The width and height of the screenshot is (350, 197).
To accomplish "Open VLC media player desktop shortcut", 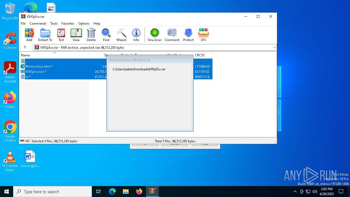I will (10, 161).
